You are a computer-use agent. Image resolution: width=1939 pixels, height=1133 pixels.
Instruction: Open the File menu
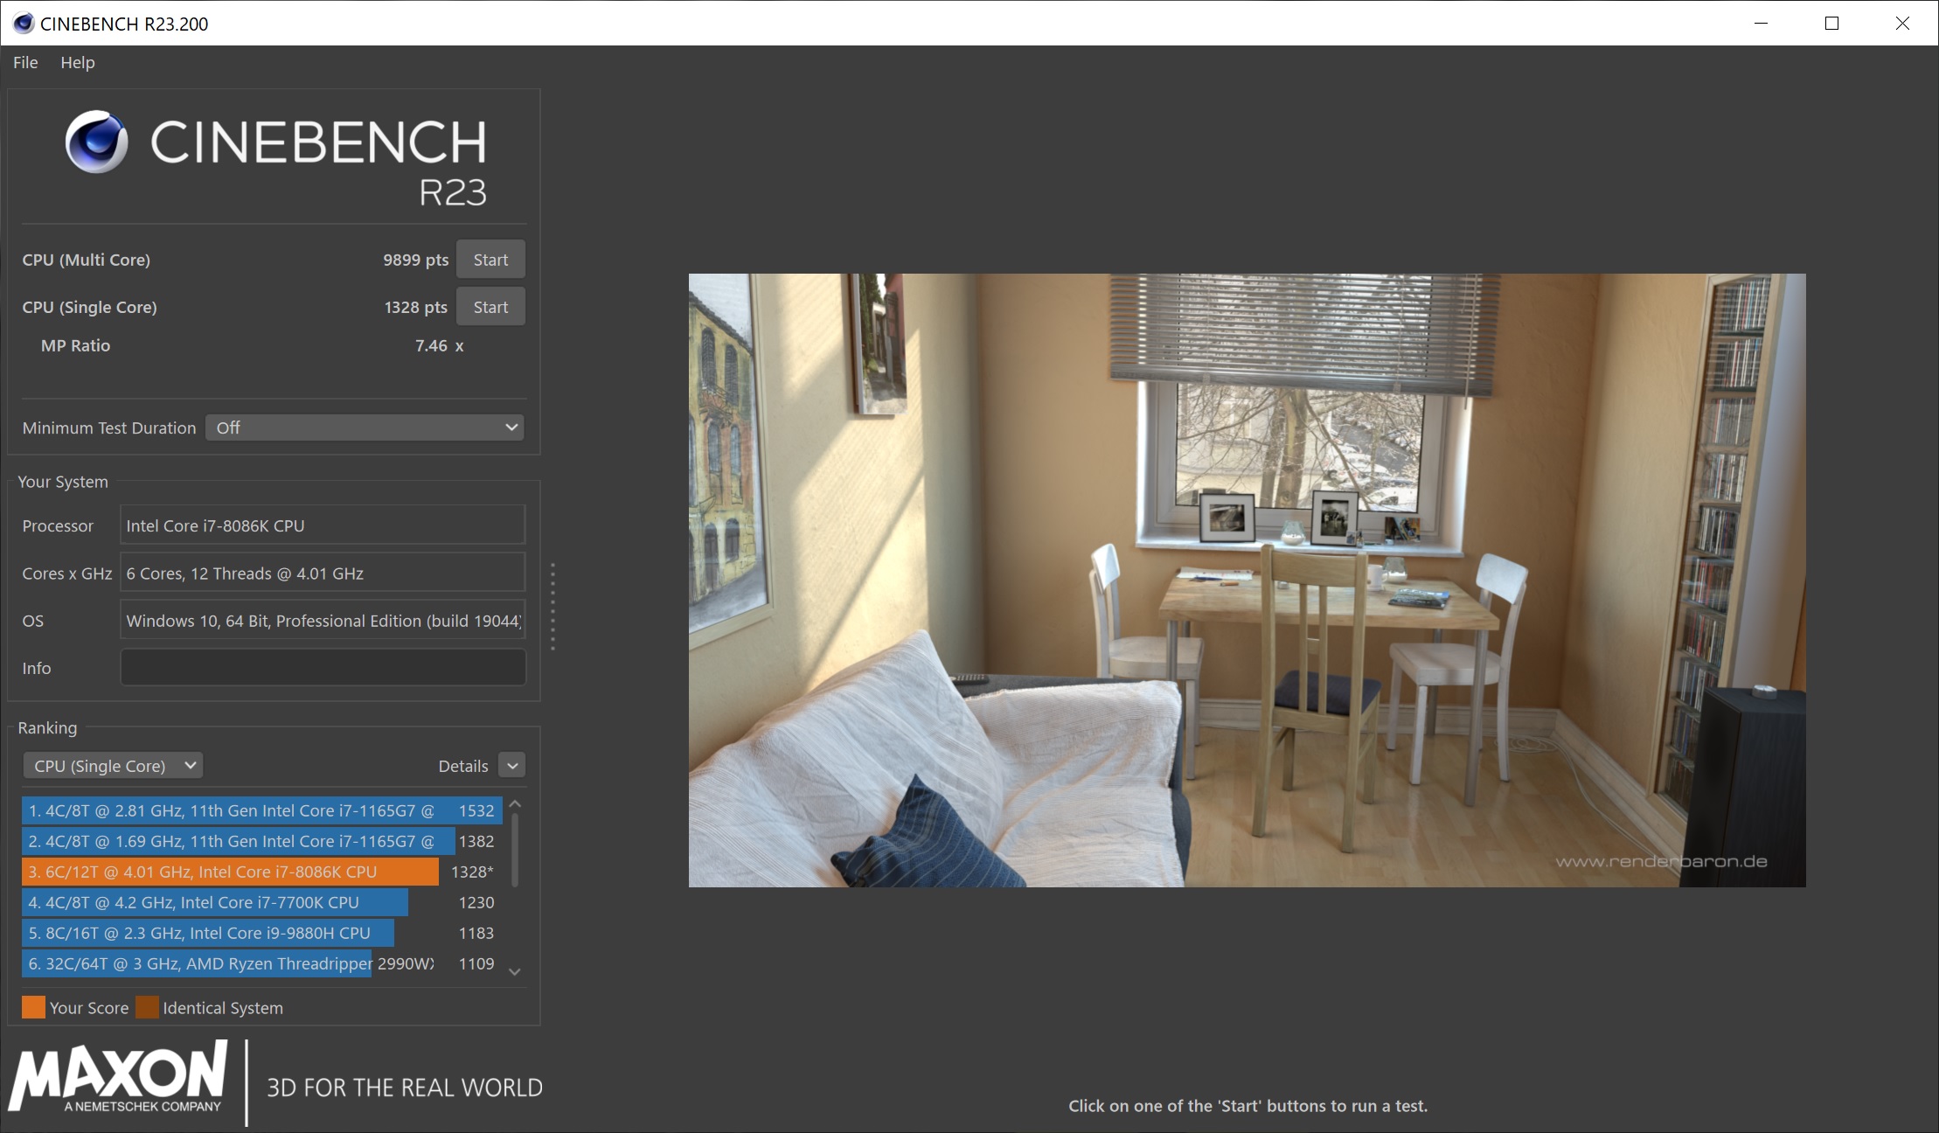pos(25,62)
